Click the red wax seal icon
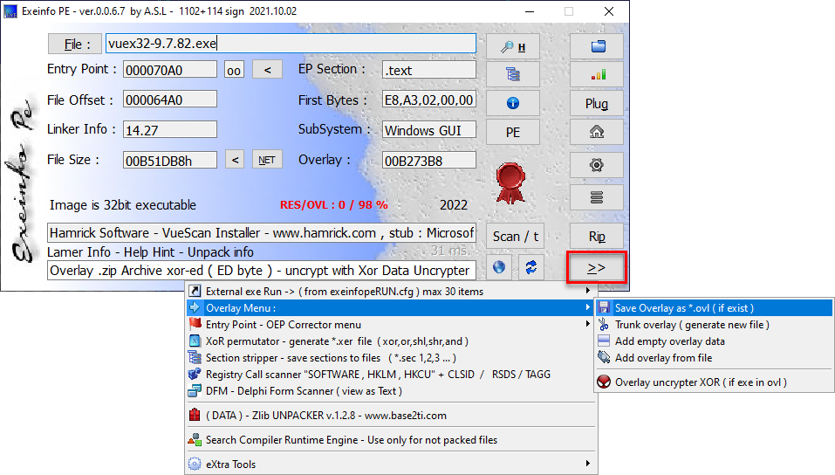This screenshot has height=475, width=835. [510, 182]
